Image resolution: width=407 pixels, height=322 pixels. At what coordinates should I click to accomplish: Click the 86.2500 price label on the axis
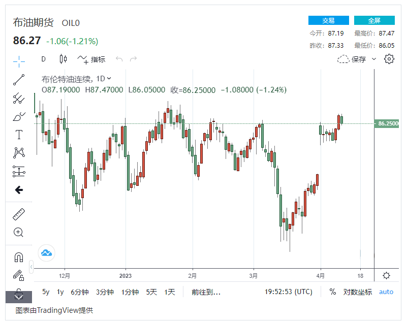click(388, 123)
